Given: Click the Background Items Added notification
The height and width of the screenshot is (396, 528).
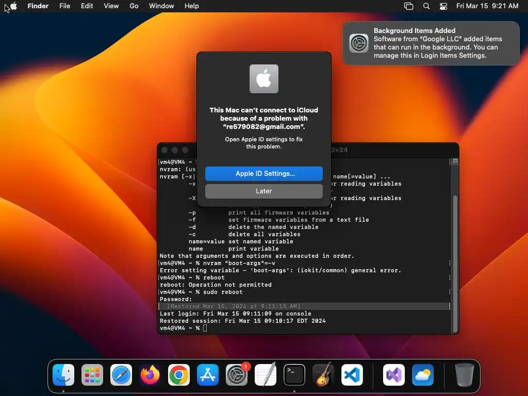Looking at the screenshot, I should coord(431,43).
